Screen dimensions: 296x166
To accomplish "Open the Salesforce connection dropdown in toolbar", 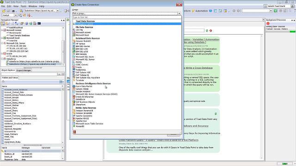I will tap(58, 11).
